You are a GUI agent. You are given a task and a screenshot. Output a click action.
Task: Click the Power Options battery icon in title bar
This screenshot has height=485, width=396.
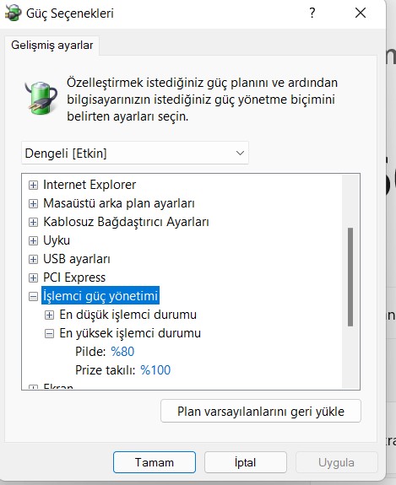[x=13, y=13]
